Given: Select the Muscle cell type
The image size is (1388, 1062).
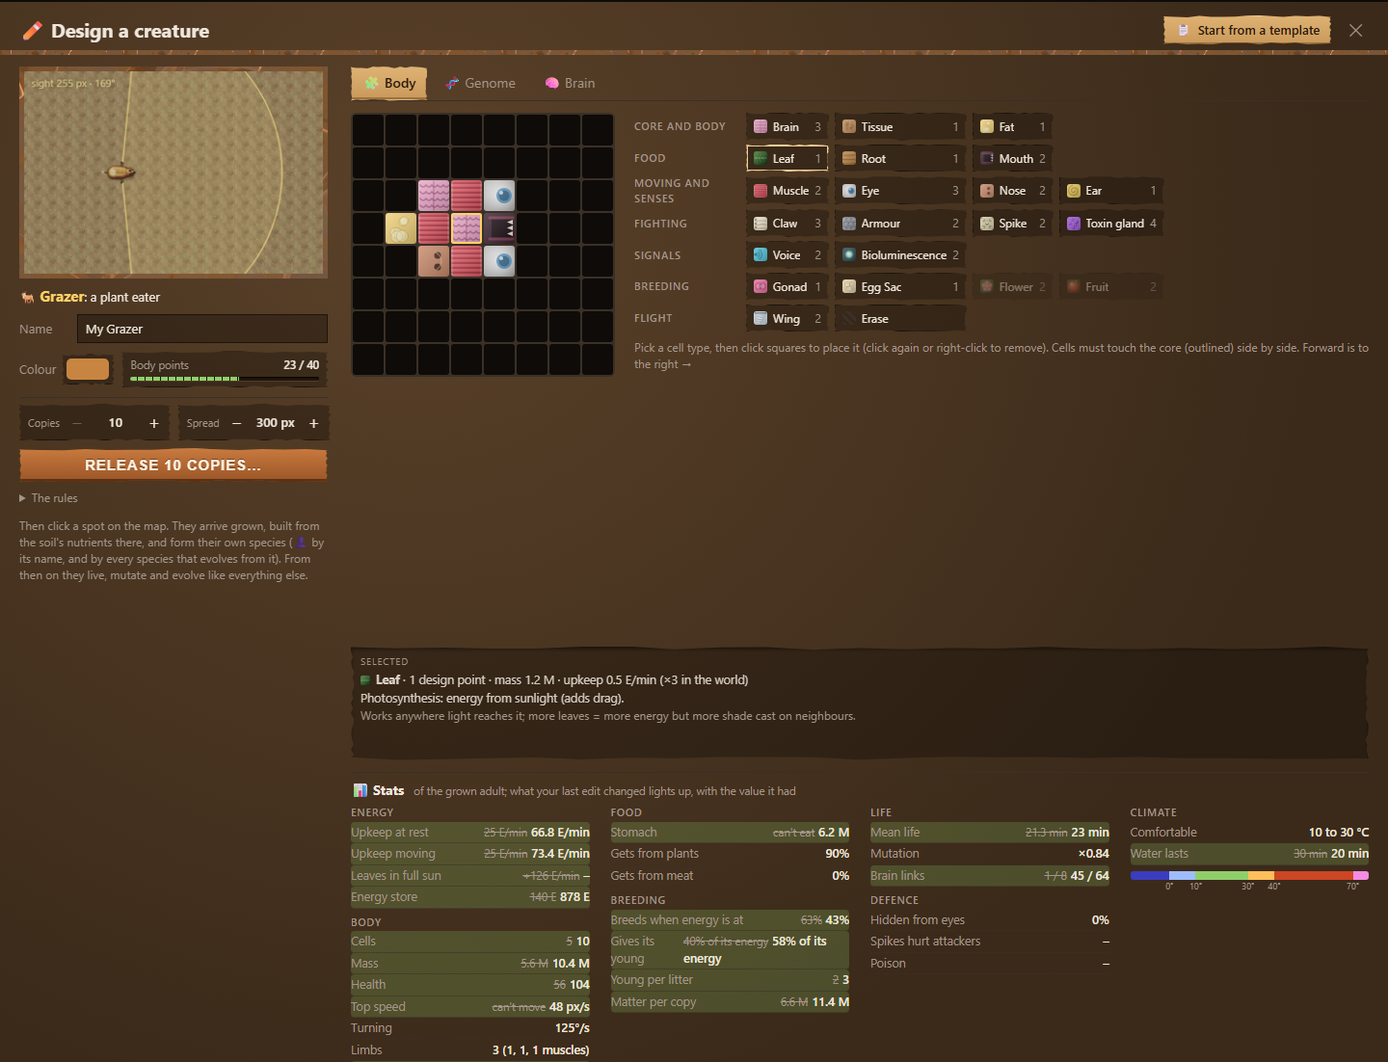Looking at the screenshot, I should point(787,191).
